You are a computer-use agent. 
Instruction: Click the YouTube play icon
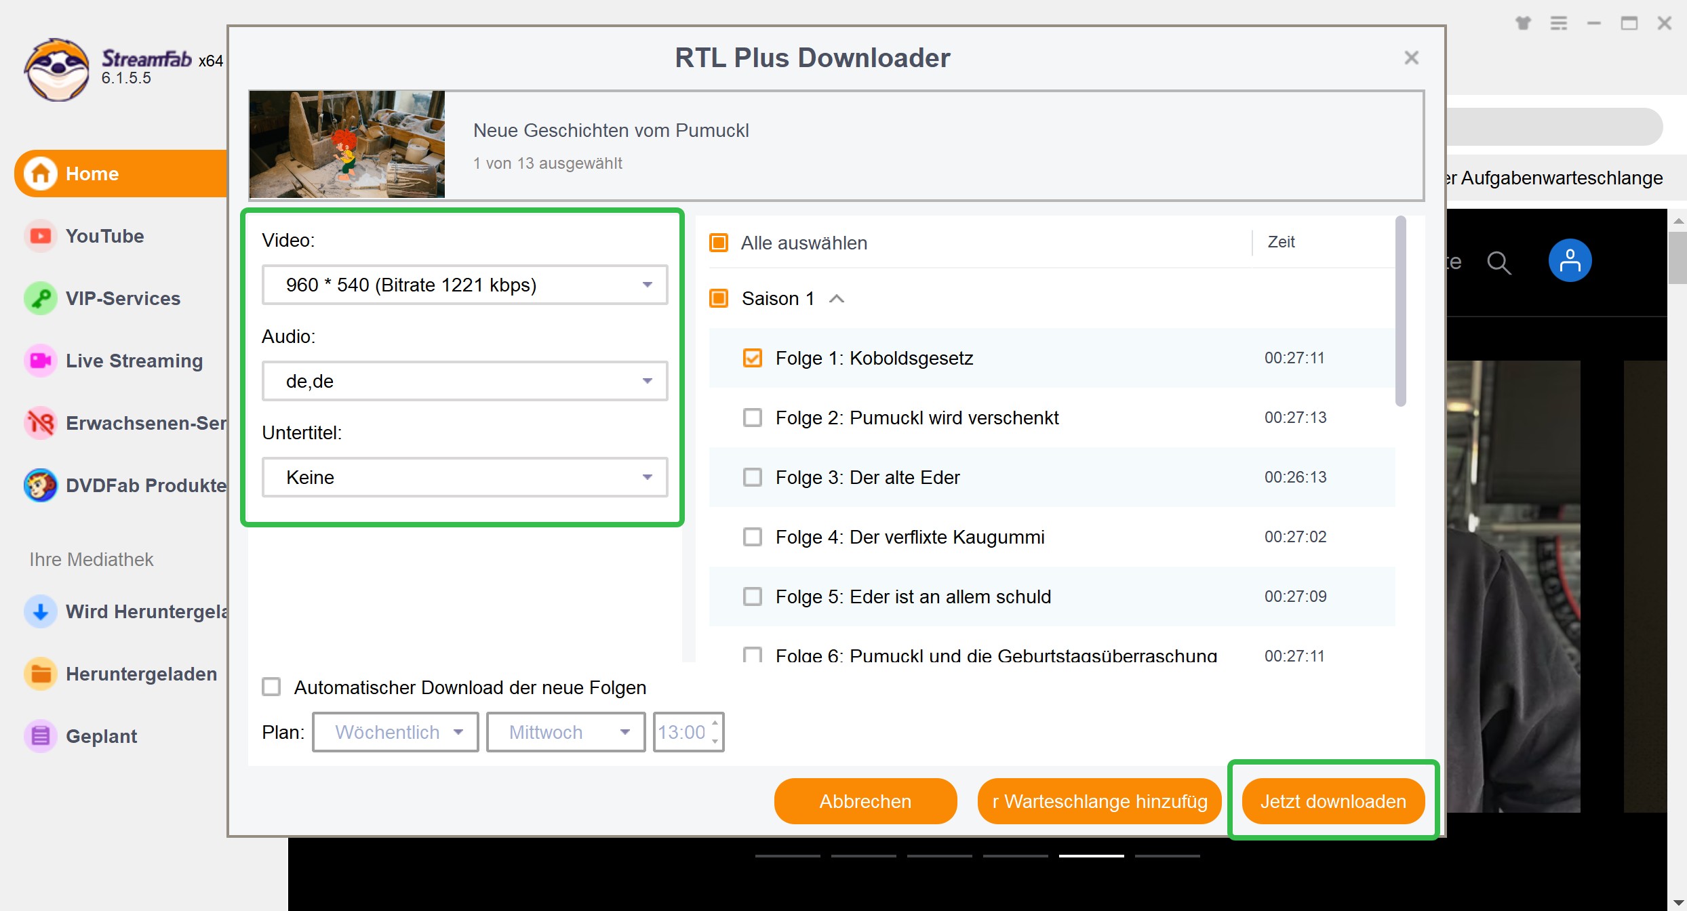(x=41, y=236)
